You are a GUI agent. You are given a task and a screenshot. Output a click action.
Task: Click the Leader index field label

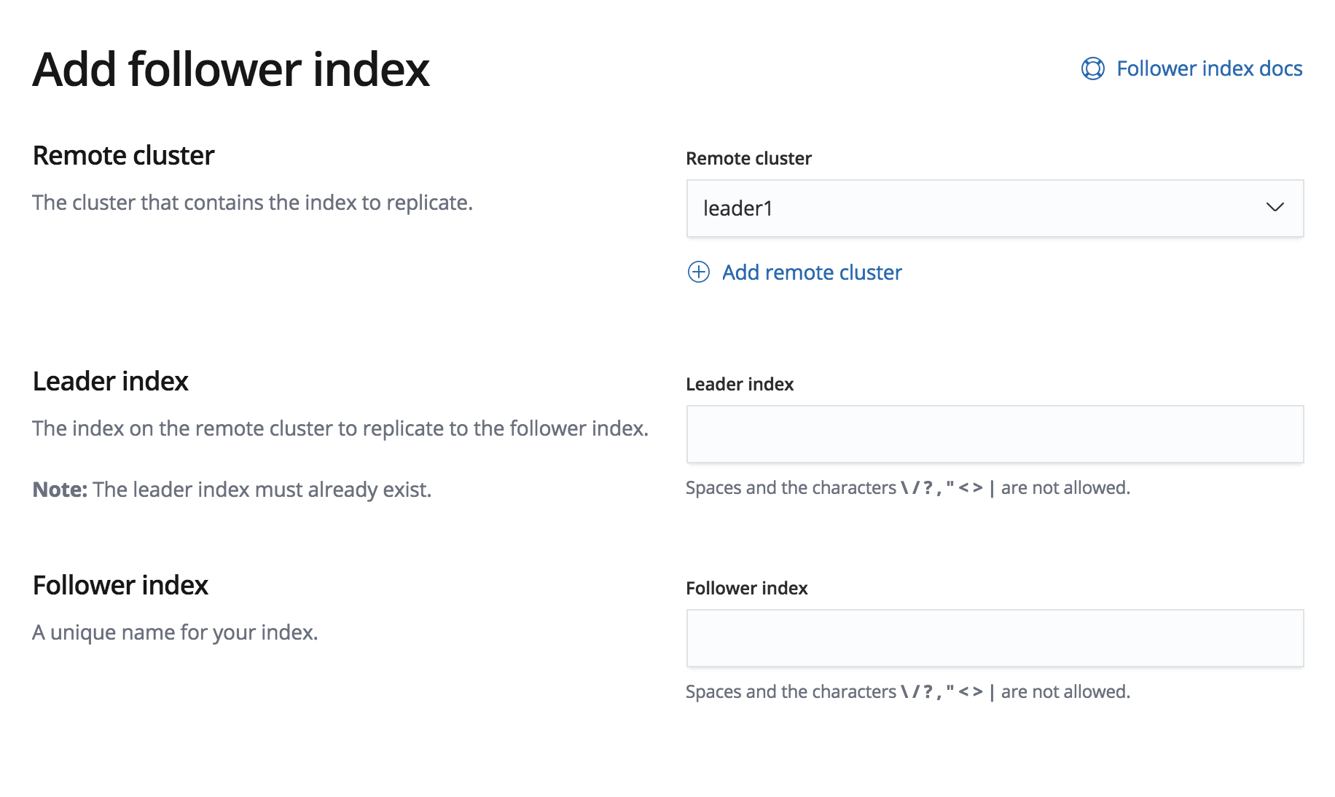[x=739, y=385]
